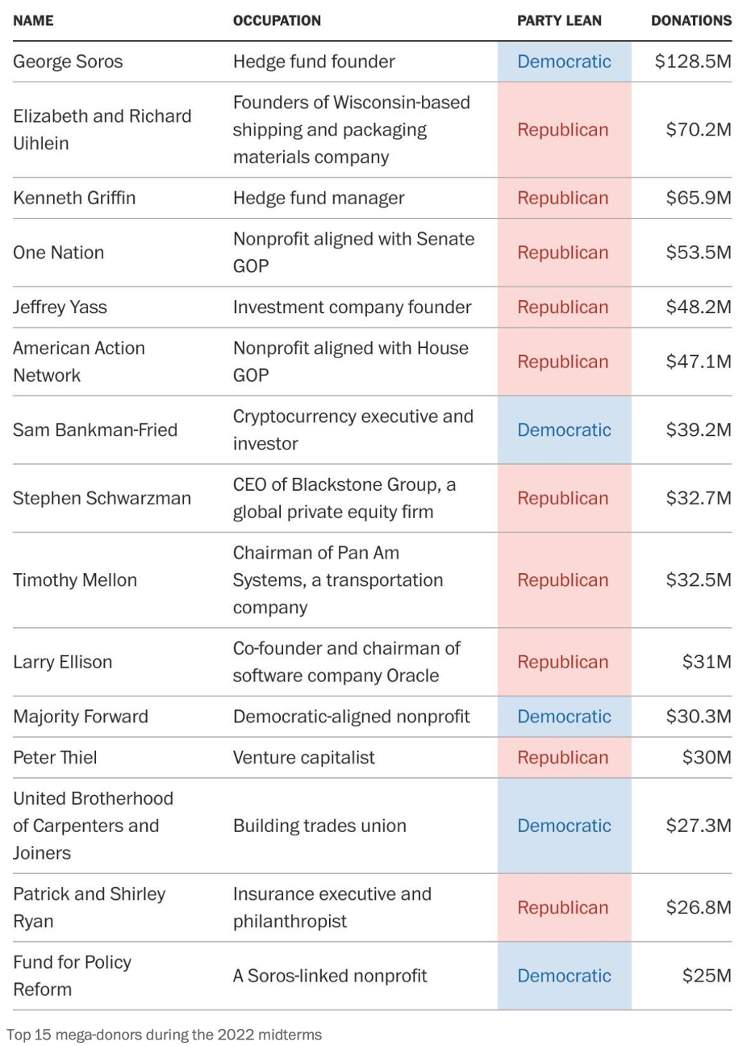Viewport: 747px width, 1046px height.
Task: Click the DONATIONS column header
Action: point(691,21)
